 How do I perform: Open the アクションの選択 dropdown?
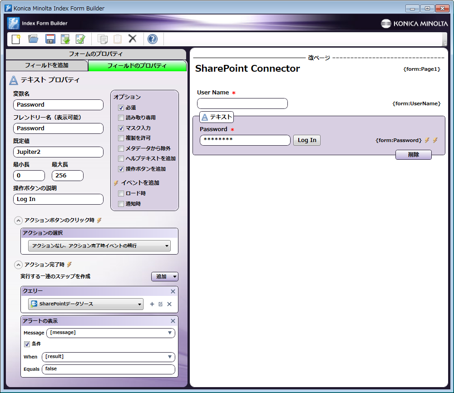(99, 246)
